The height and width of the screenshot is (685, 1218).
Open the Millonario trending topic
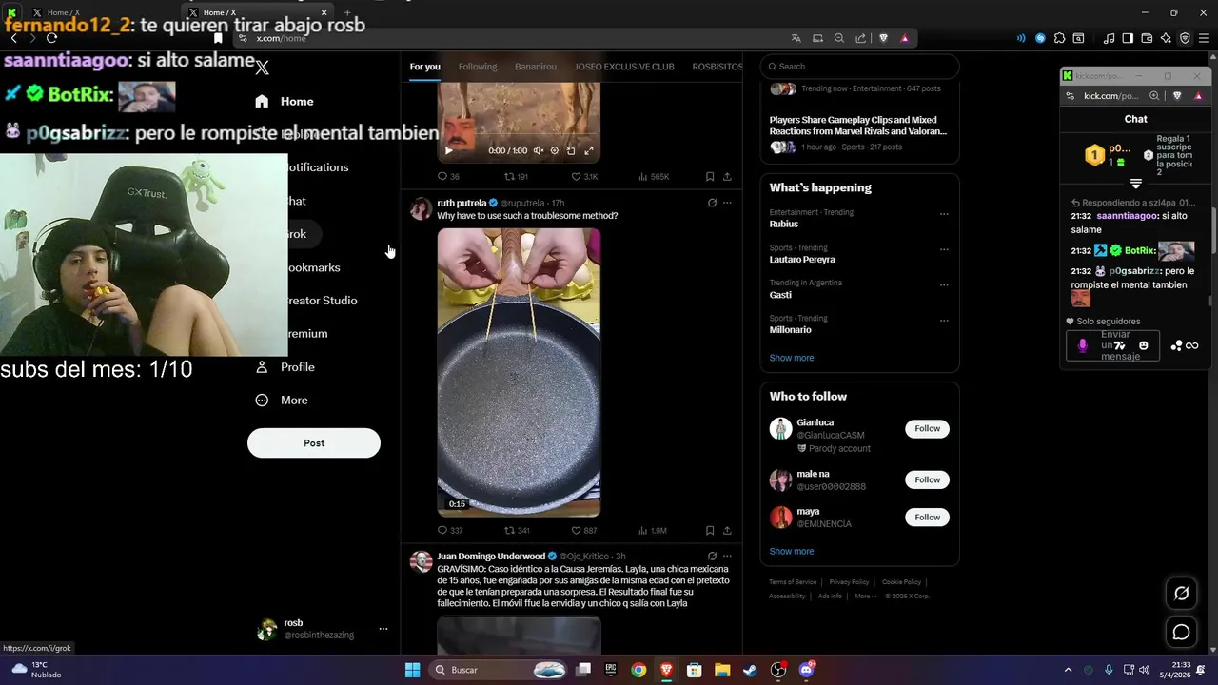(791, 330)
